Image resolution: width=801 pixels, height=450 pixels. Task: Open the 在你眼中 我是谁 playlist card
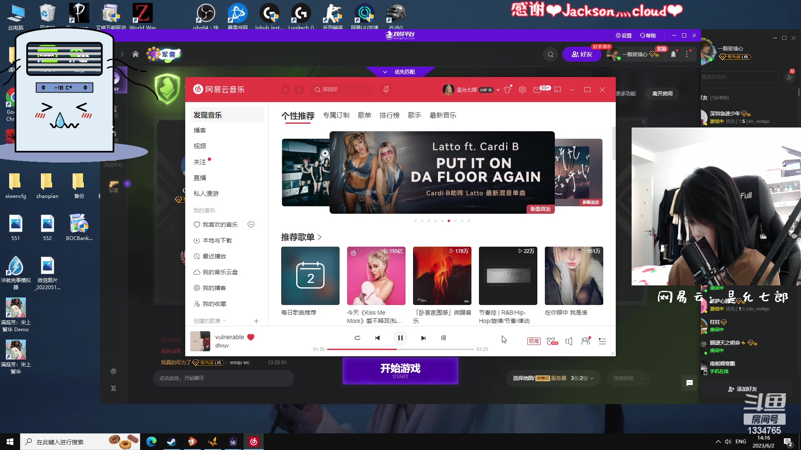click(574, 276)
